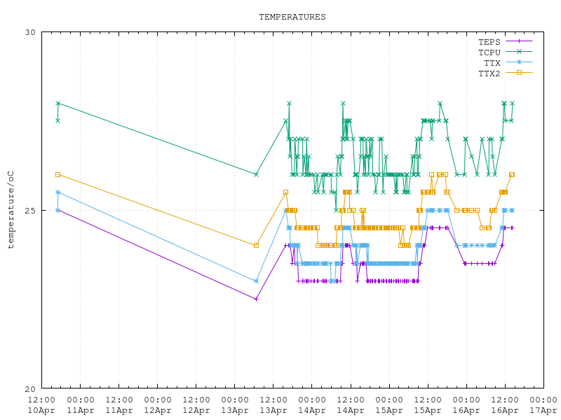Click the temperature/oC y-axis label
The image size is (561, 420).
click(x=11, y=210)
